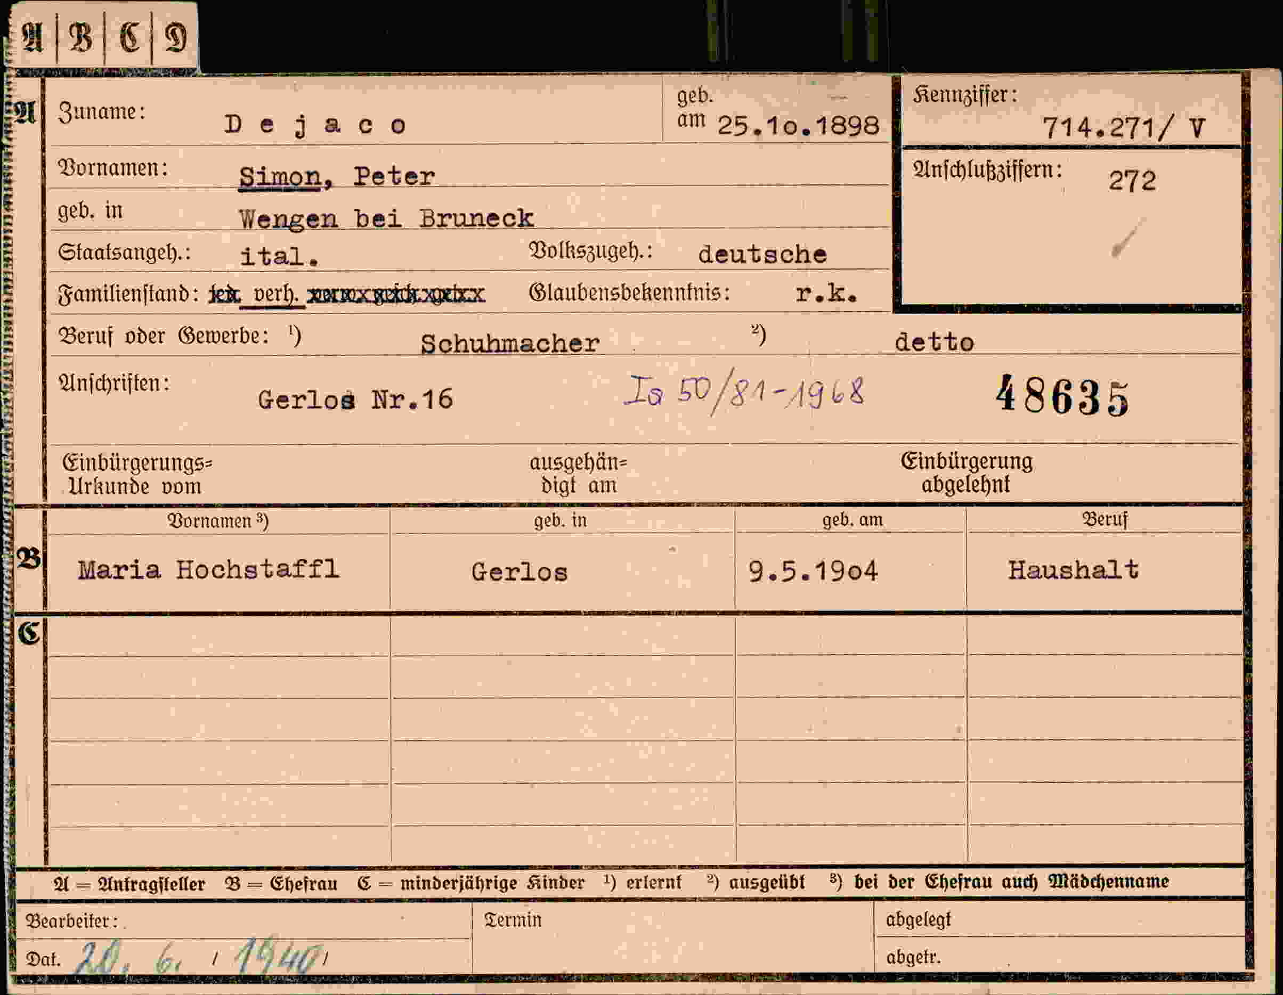Click the 'Einbürgerung abgelehnt' label

click(967, 473)
